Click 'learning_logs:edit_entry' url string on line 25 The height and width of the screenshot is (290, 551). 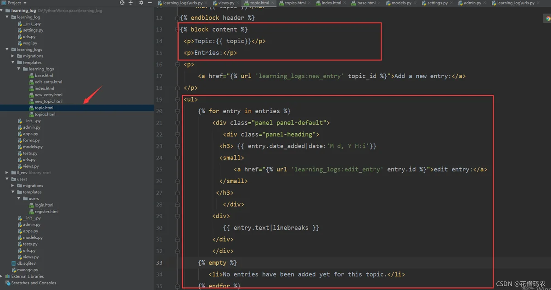pyautogui.click(x=336, y=170)
